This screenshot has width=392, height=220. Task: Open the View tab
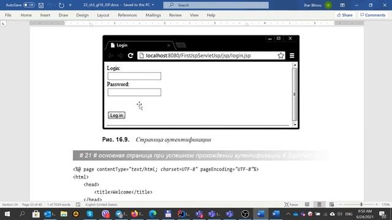click(x=194, y=15)
